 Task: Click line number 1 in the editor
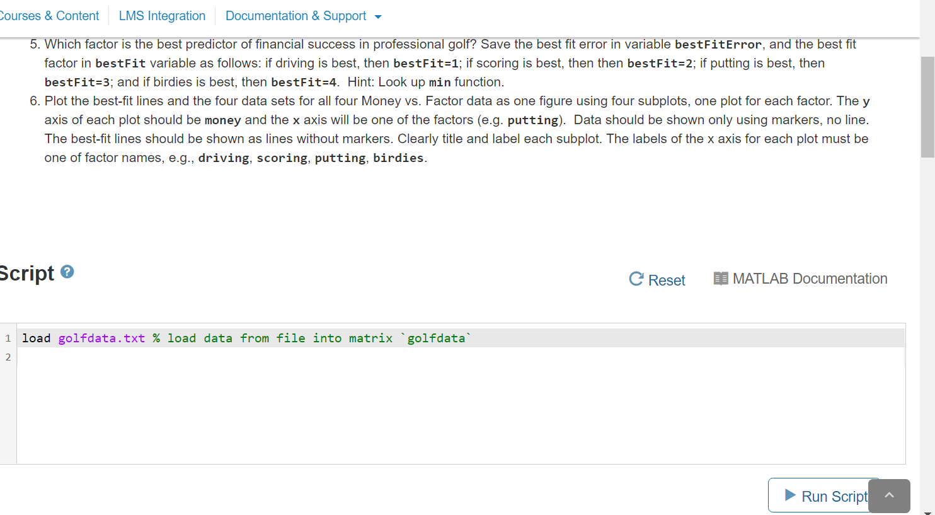[x=8, y=338]
